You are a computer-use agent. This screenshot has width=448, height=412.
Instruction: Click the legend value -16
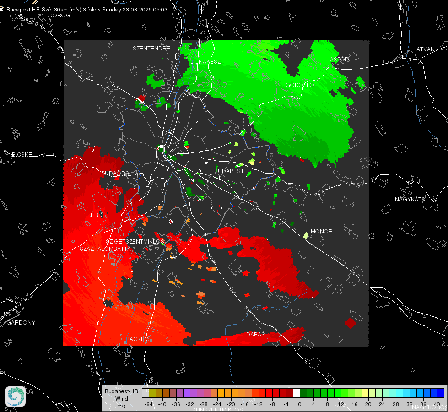(x=244, y=404)
